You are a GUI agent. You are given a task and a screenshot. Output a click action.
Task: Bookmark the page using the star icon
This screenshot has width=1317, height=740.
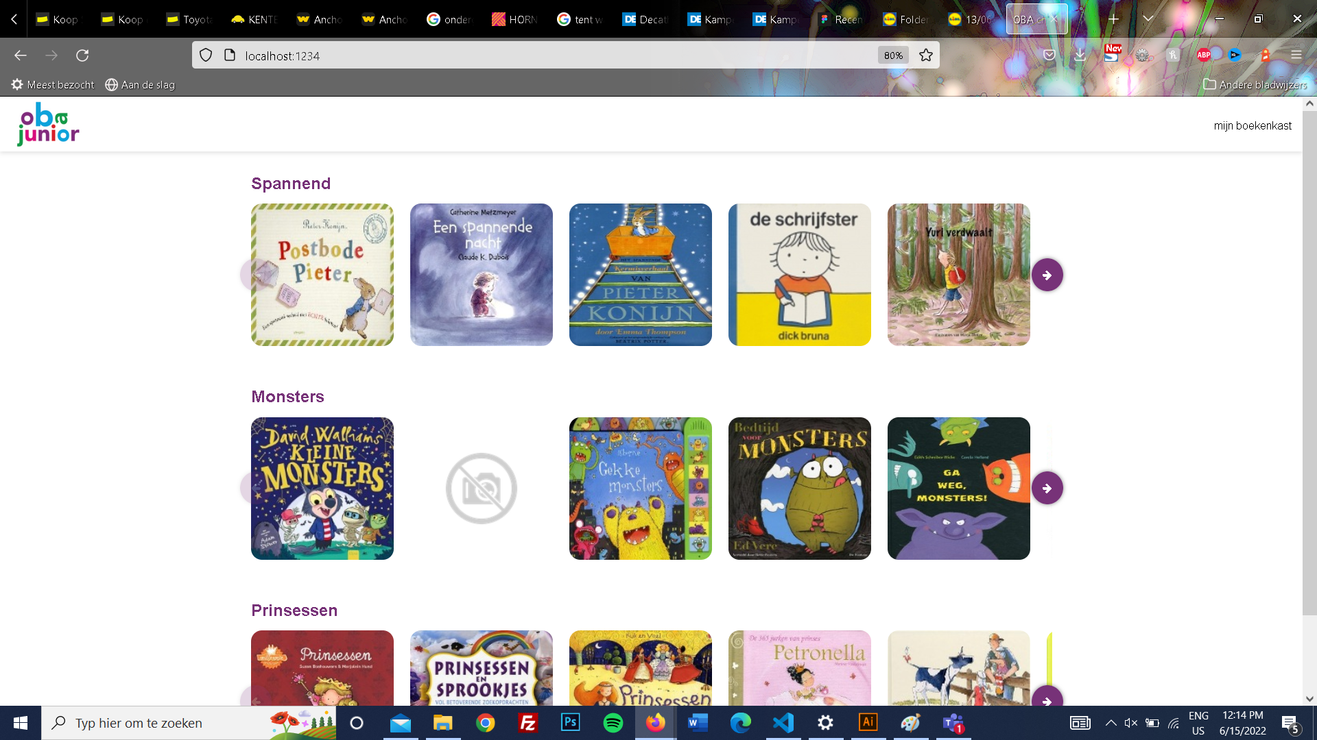pos(926,55)
